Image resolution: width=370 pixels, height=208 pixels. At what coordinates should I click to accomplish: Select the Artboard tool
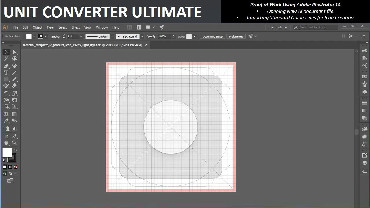tap(6, 136)
